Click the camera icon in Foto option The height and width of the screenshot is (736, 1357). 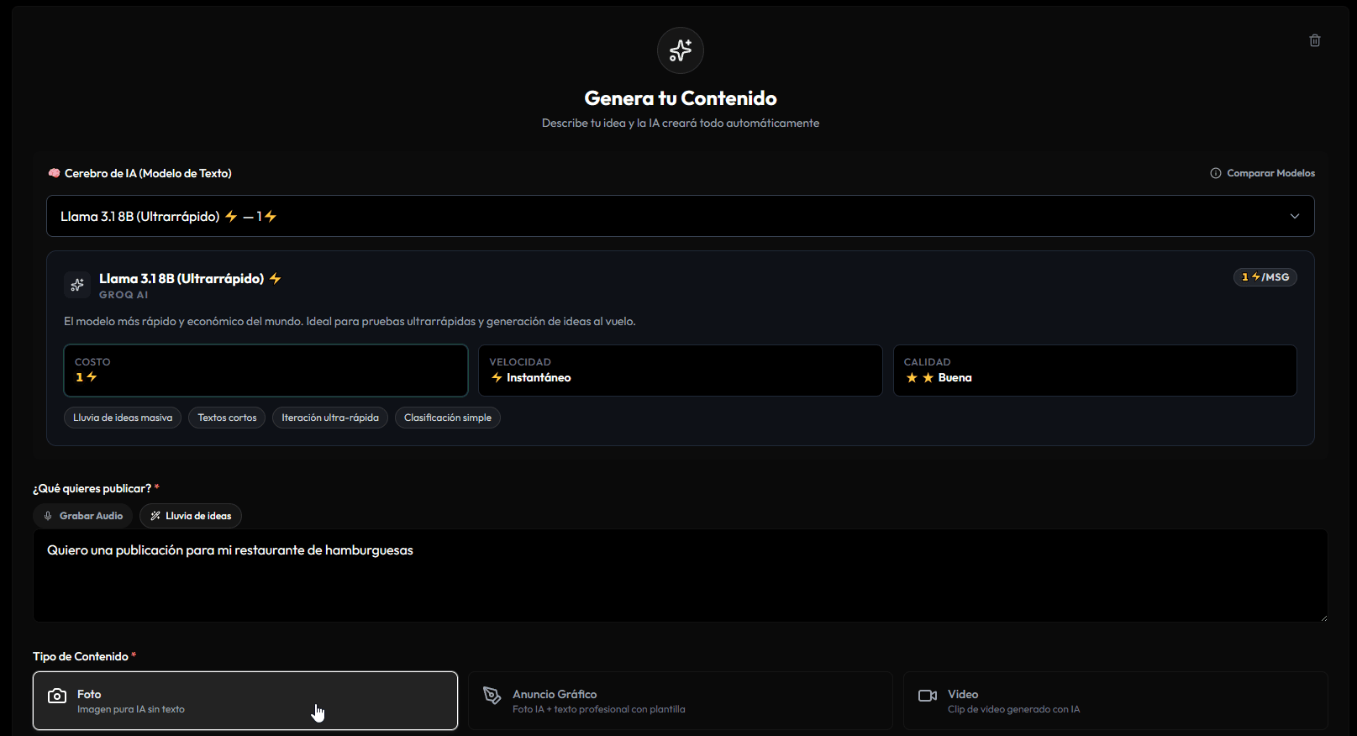57,696
